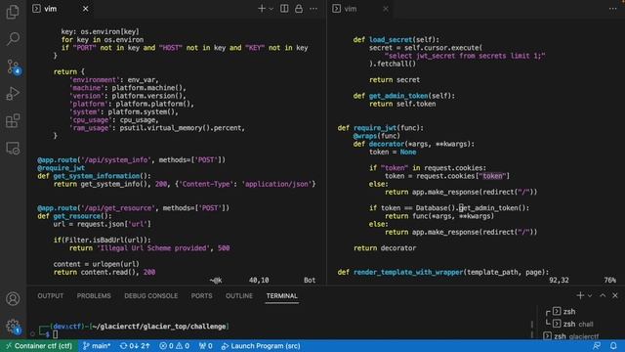
Task: Click the @wraps(func) decorator text
Action: [376, 136]
